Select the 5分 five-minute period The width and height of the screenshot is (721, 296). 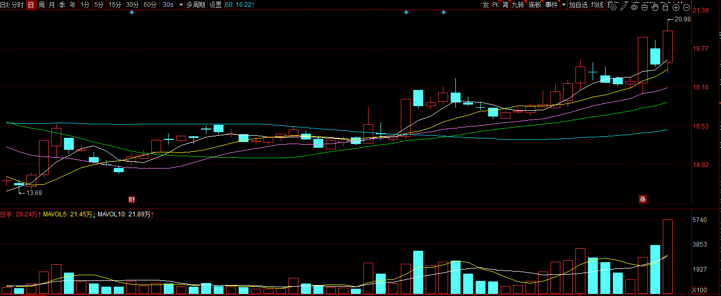click(99, 5)
